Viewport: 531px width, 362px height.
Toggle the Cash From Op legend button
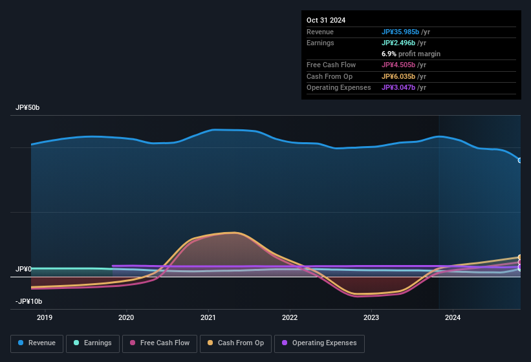click(235, 343)
